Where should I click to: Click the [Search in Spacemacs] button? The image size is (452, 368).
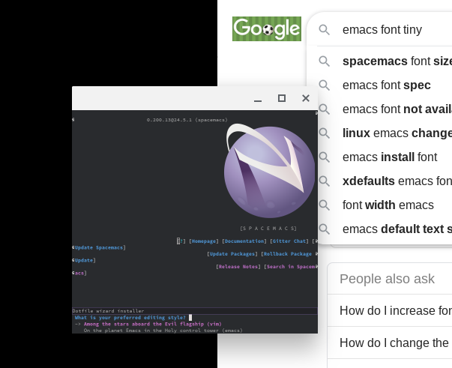coord(291,267)
